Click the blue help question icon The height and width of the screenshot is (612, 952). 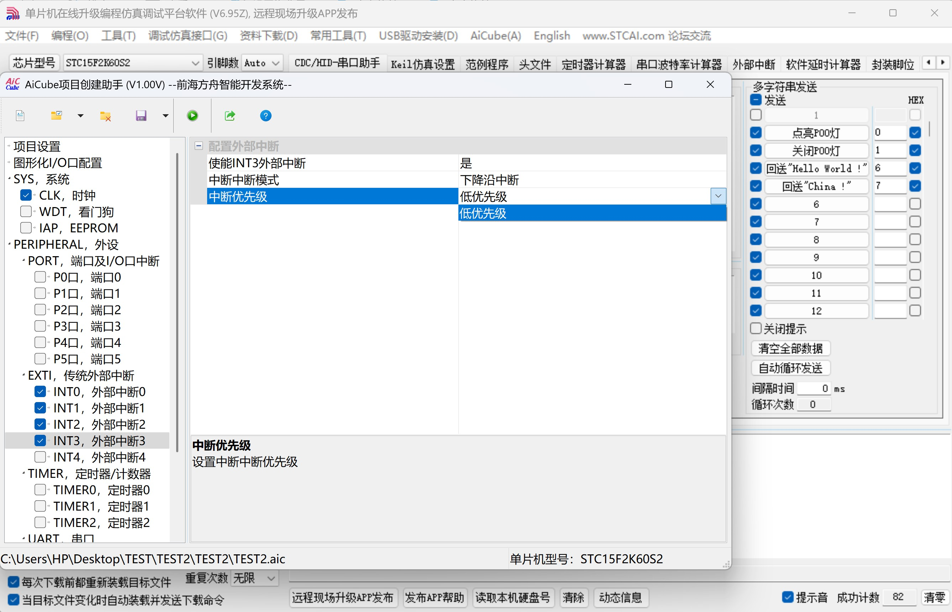point(265,116)
